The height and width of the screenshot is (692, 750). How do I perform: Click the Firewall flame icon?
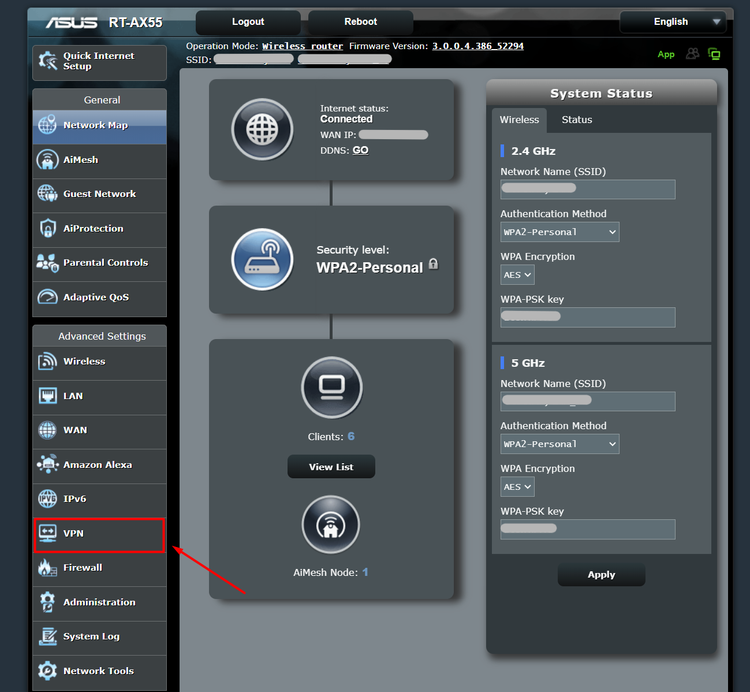click(x=47, y=567)
